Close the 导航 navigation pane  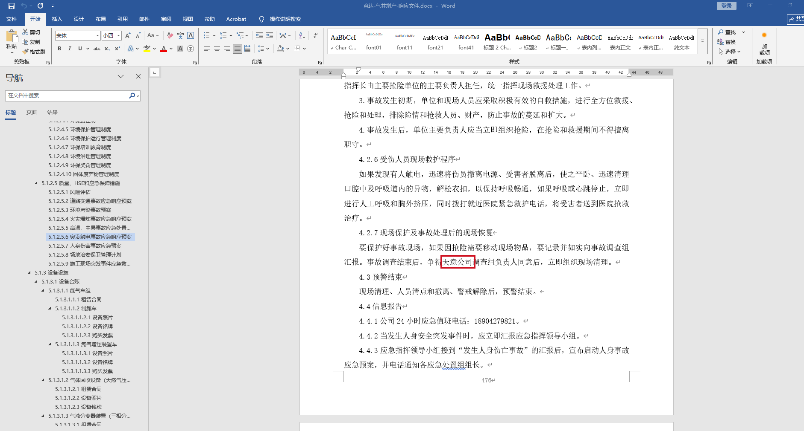click(138, 77)
